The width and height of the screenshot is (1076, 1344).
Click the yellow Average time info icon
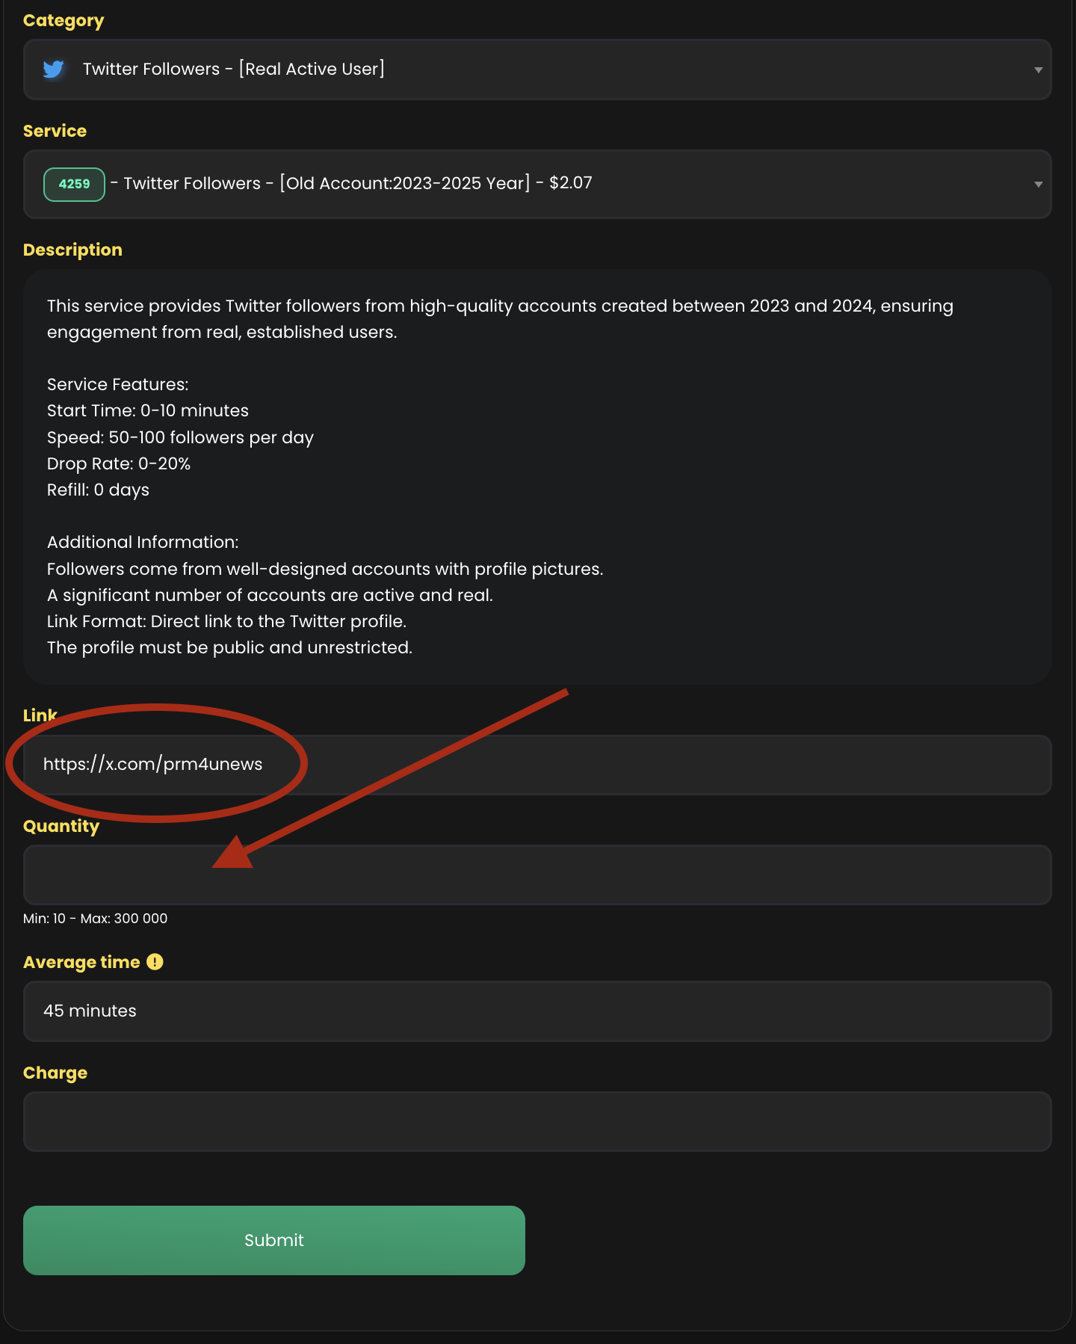click(155, 962)
